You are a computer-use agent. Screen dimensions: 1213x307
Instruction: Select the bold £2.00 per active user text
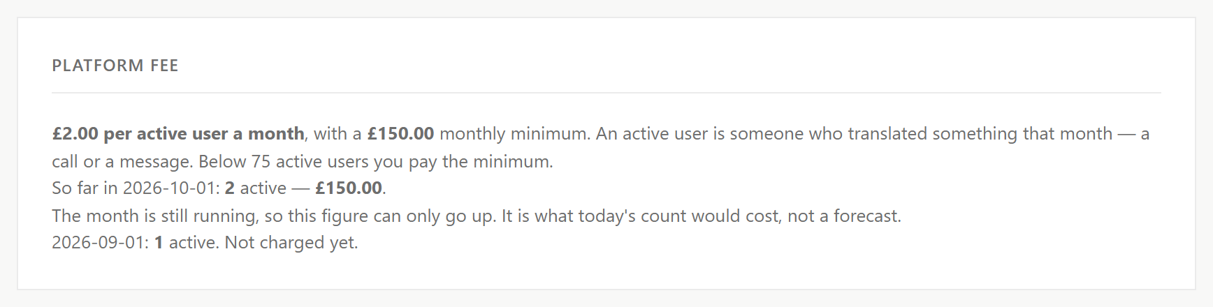point(178,133)
